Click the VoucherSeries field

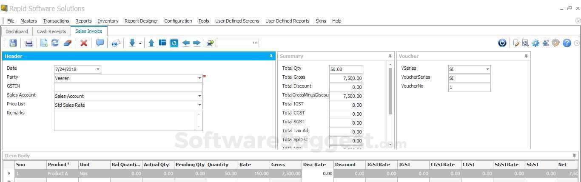click(469, 78)
